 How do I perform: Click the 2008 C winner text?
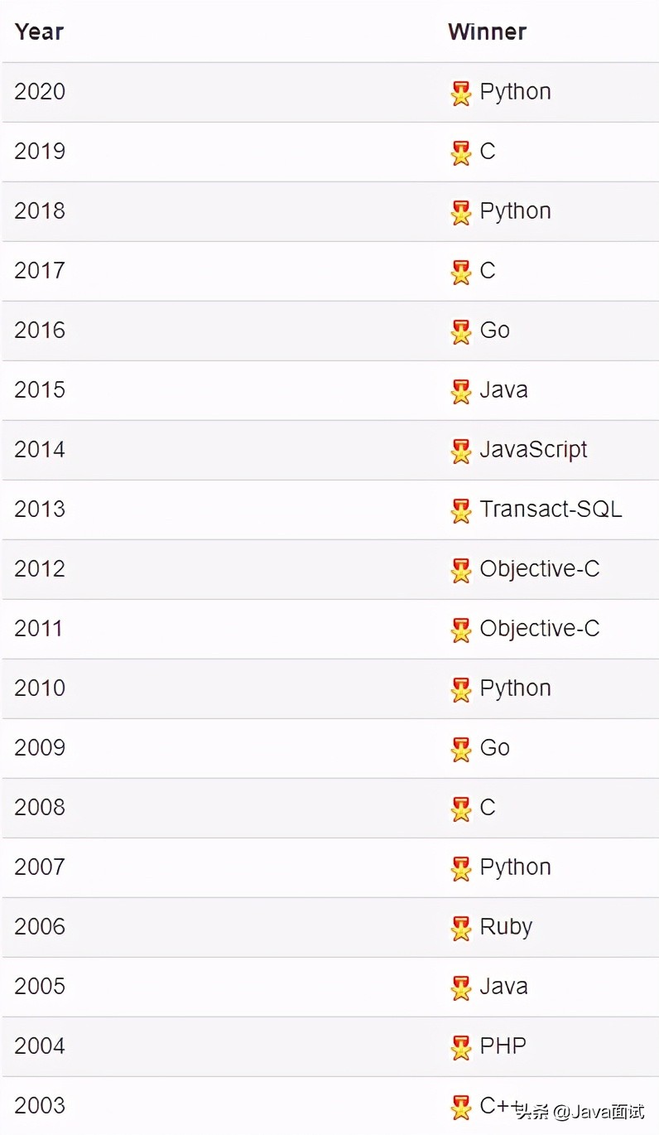[x=488, y=807]
